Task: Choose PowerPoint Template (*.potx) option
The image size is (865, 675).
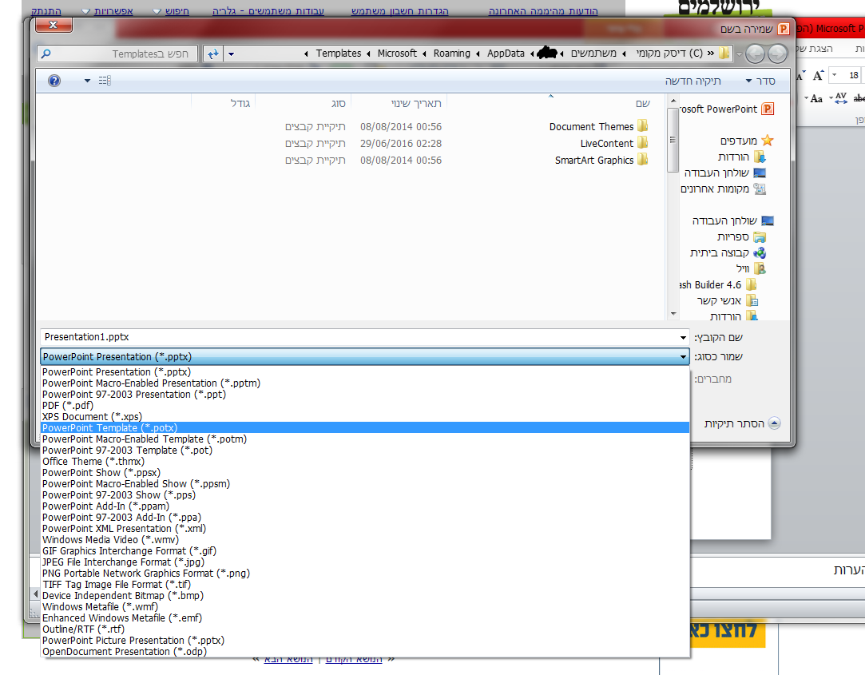Action: [365, 427]
